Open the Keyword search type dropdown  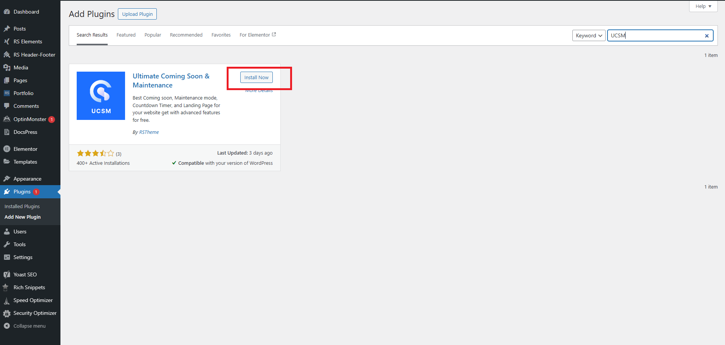tap(589, 35)
